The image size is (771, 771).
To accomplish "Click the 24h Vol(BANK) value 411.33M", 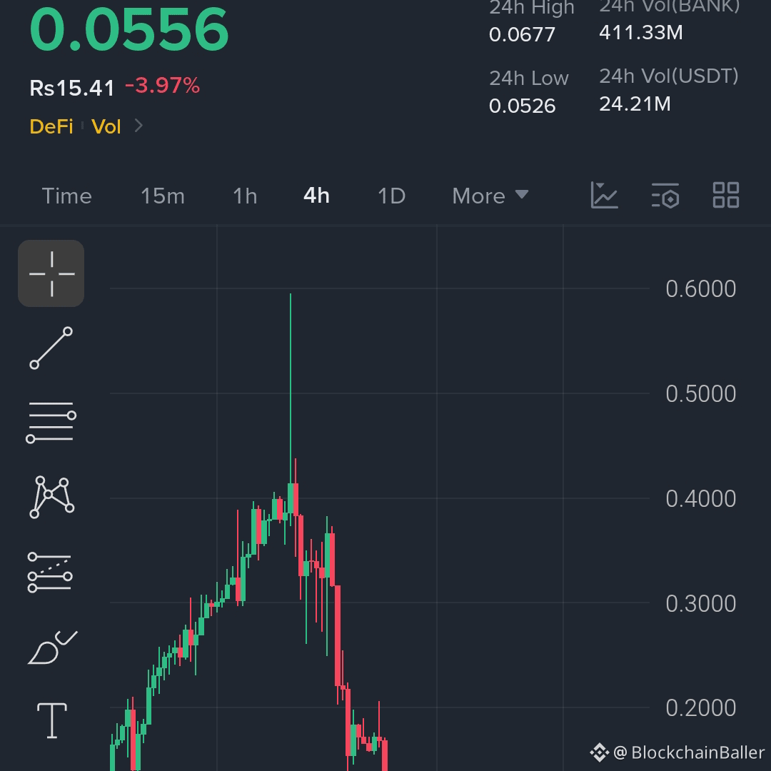I will pos(640,32).
